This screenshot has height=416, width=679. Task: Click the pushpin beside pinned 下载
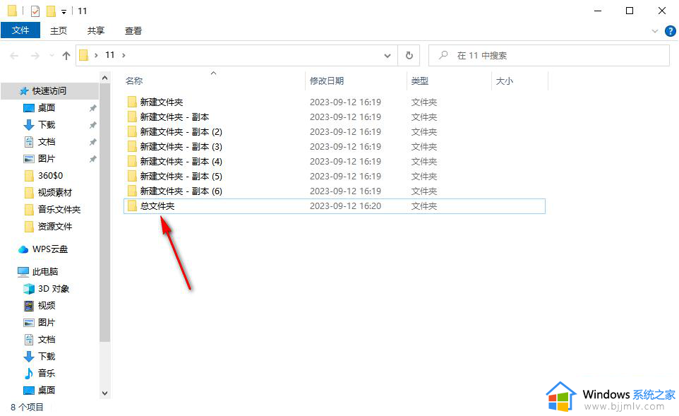click(92, 125)
